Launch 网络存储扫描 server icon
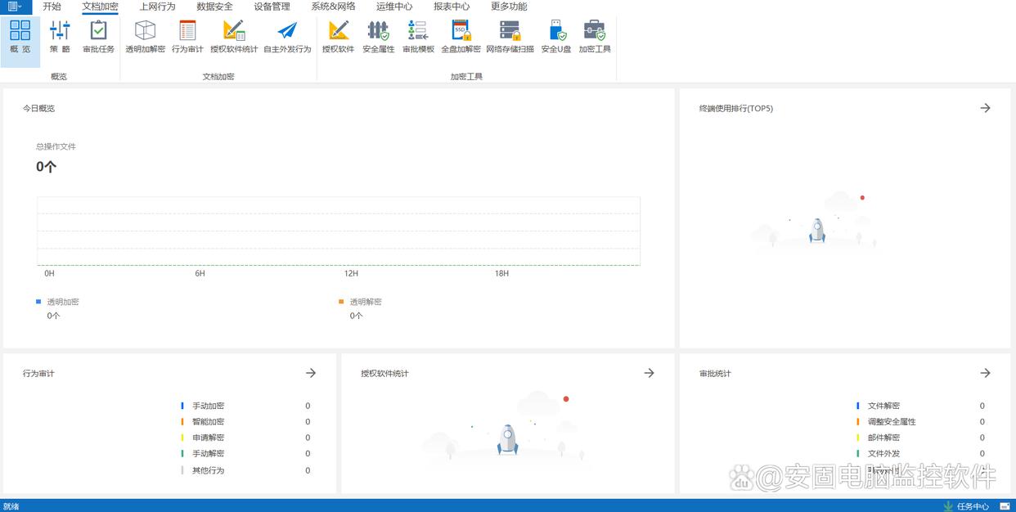The width and height of the screenshot is (1016, 512). (510, 31)
